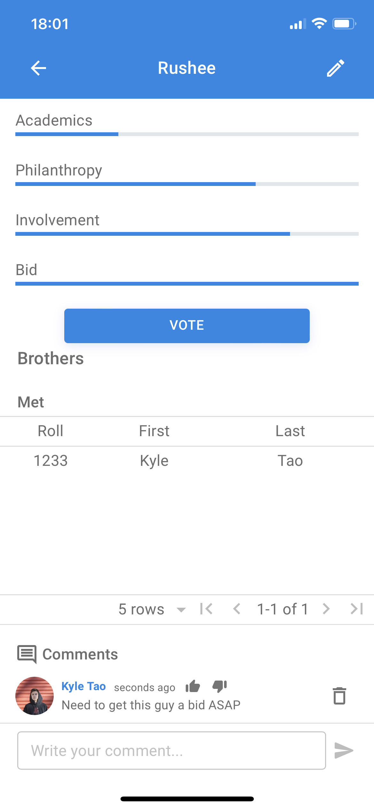Sort table by Last column header
This screenshot has height=809, width=374.
[290, 431]
